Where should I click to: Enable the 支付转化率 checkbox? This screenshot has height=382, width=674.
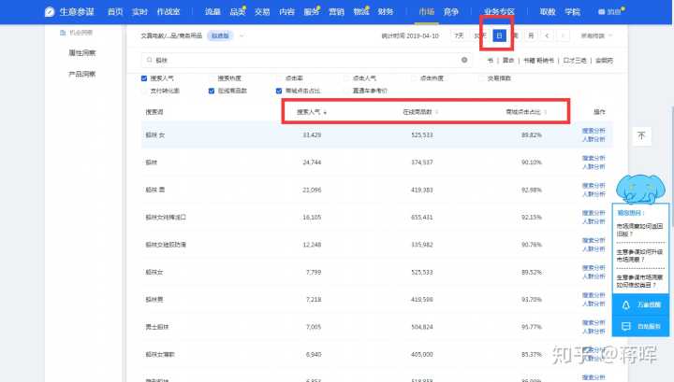coord(144,91)
